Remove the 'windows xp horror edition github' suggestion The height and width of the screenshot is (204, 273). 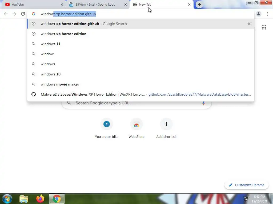(249, 24)
